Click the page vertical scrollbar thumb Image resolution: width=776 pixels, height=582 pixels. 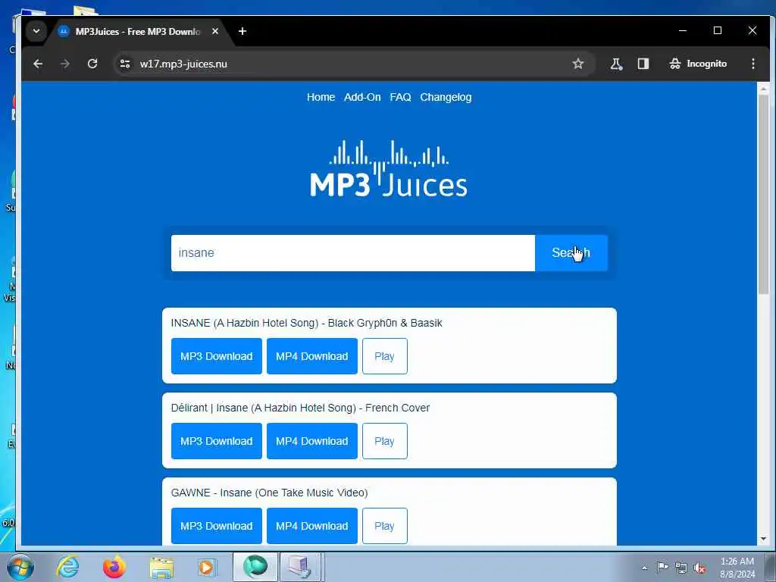(x=763, y=194)
